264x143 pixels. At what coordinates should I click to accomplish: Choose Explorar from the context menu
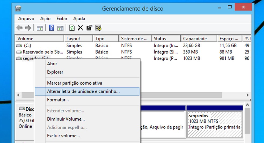tap(87, 72)
